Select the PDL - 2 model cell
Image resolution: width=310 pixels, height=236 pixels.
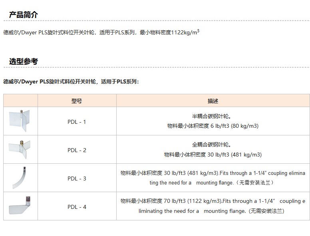pos(77,150)
